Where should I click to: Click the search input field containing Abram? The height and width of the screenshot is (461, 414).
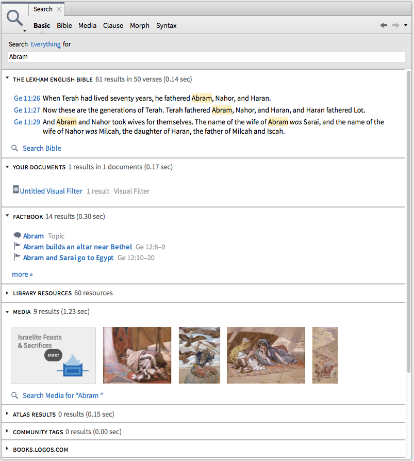pos(206,57)
